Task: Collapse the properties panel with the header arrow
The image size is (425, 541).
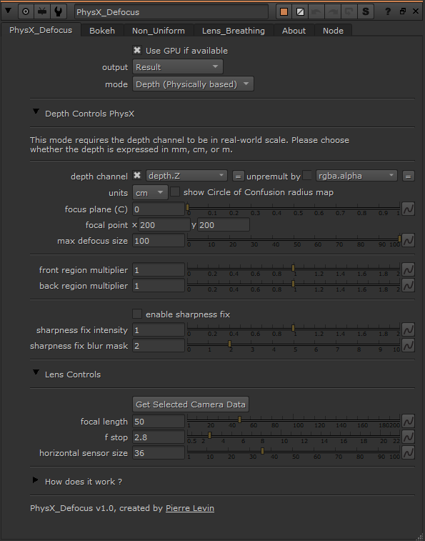Action: click(8, 11)
